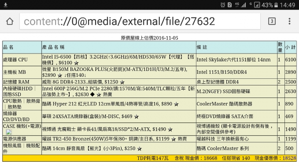The image size is (299, 168).
Task: Click the Intel 1151/B150/DDR4 note
Action: [222, 72]
